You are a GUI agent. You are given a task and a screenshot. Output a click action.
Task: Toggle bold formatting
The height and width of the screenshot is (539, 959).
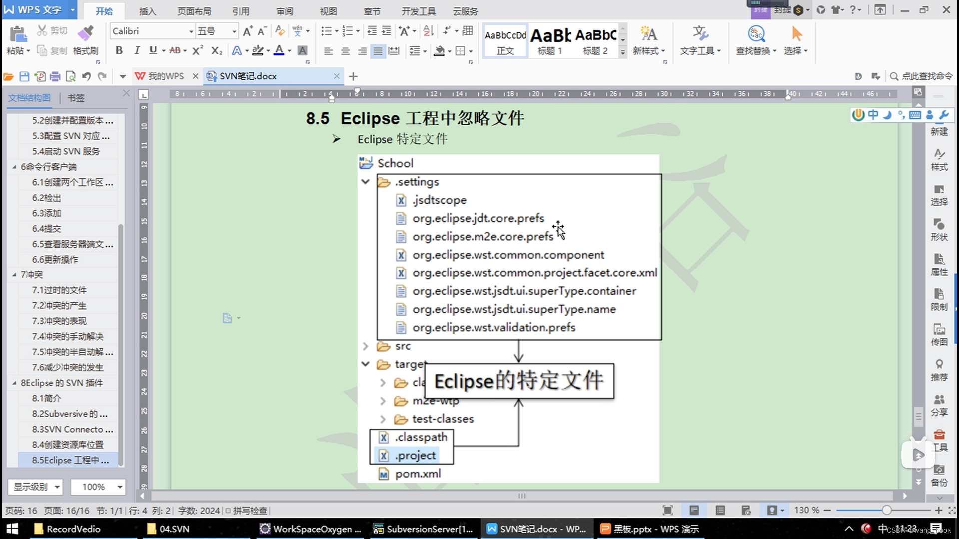tap(119, 50)
